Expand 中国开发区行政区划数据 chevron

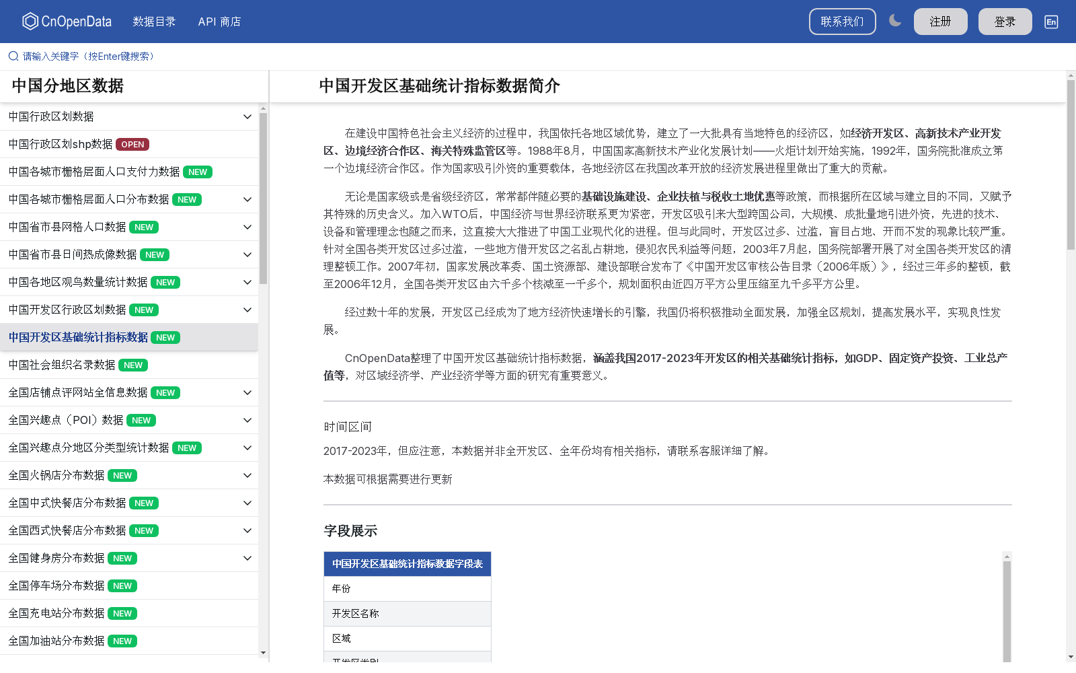click(247, 310)
